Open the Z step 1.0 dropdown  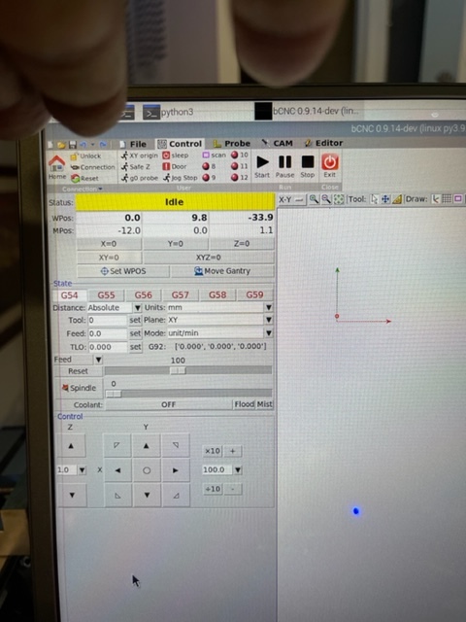[x=82, y=470]
